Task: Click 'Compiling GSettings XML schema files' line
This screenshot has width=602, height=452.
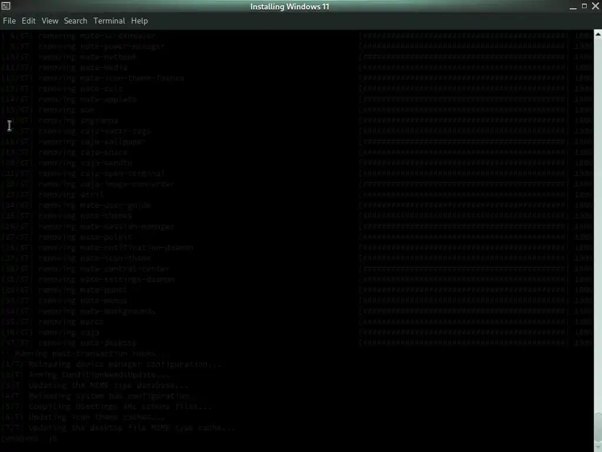Action: [x=107, y=406]
